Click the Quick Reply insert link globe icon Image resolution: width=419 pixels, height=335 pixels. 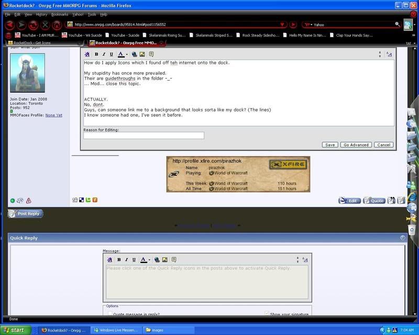coord(157,260)
